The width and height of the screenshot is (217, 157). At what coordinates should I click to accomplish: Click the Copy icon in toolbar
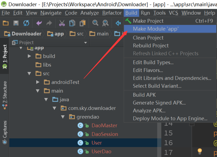pyautogui.click(x=72, y=23)
